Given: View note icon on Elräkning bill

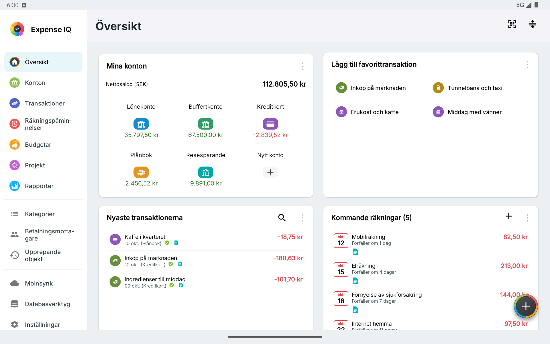Looking at the screenshot, I should click(355, 281).
